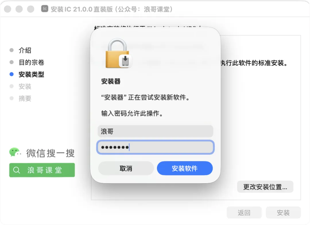Select the 目的宗卷 step in sidebar
The image size is (310, 225).
click(32, 62)
